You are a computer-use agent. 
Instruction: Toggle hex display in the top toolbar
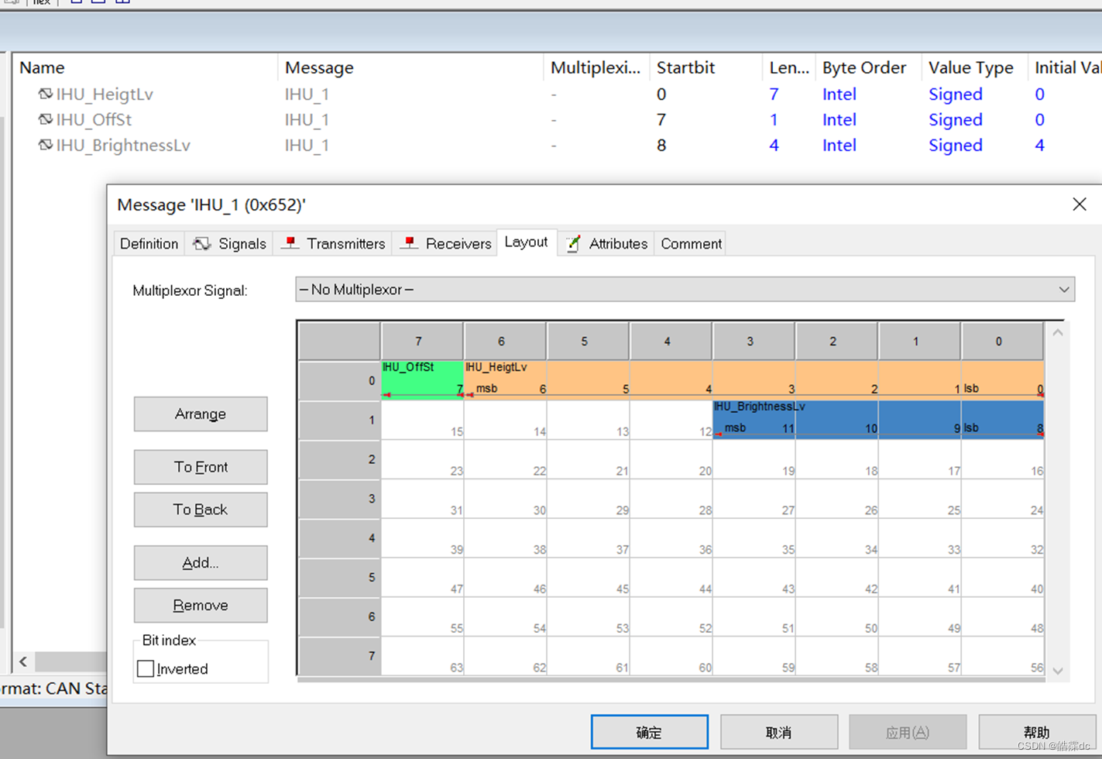[41, 2]
